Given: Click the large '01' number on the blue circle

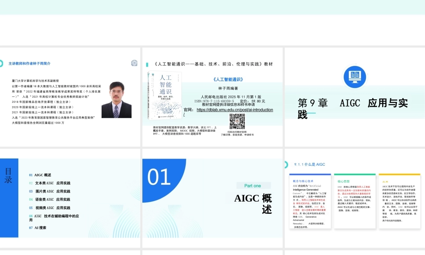Looking at the screenshot, I should tap(159, 177).
